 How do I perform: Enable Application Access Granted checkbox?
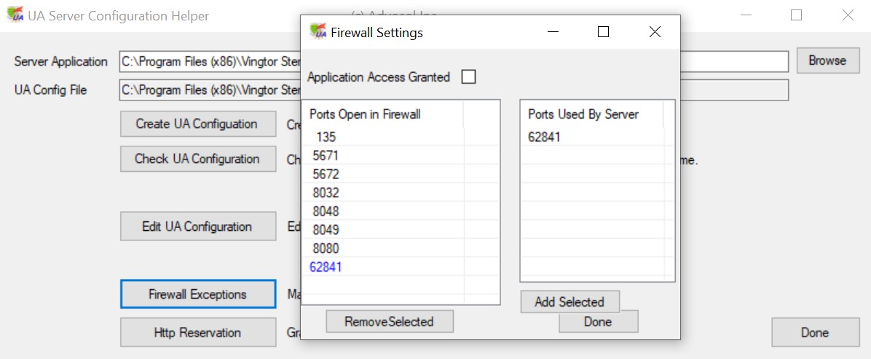coord(468,77)
